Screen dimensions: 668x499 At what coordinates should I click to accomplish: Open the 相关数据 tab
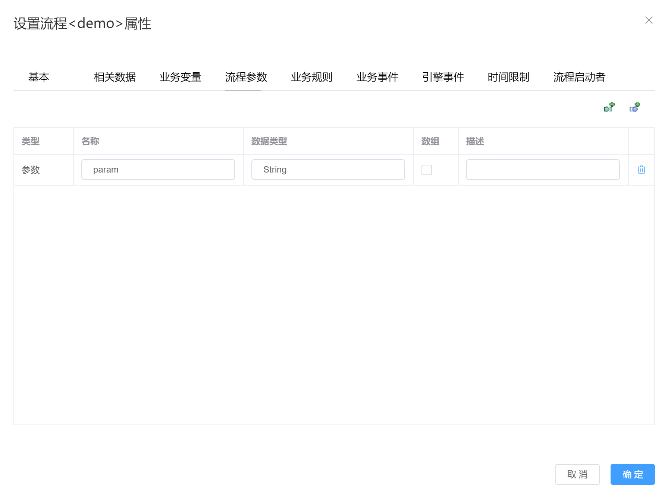click(x=115, y=77)
